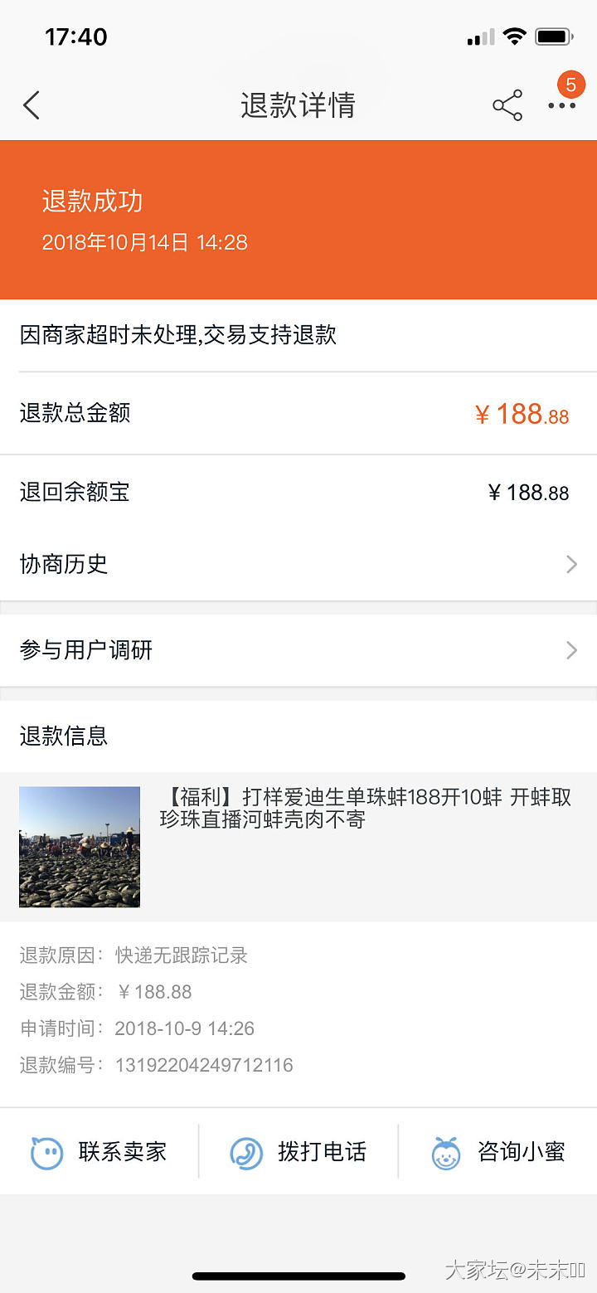Expand the 参与用户调研 chevron arrow
Viewport: 597px width, 1293px height.
(x=571, y=650)
